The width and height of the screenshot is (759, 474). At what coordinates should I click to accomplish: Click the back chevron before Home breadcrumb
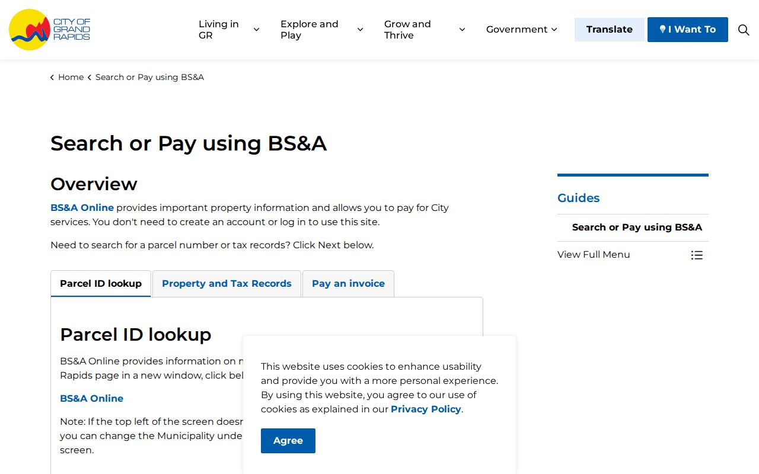(52, 77)
